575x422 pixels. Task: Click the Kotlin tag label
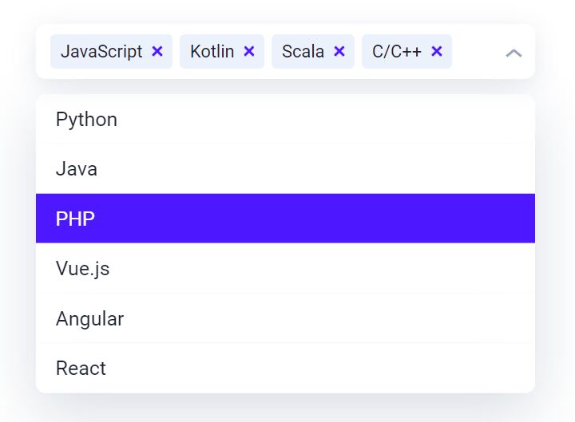(x=212, y=51)
